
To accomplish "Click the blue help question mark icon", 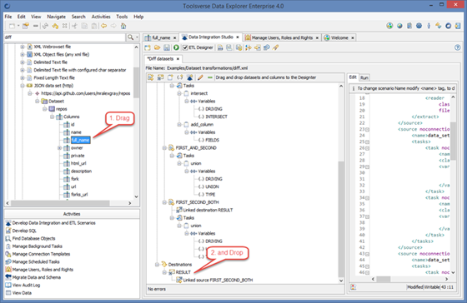I will (x=458, y=47).
